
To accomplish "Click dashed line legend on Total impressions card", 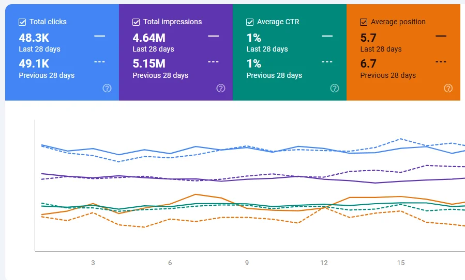I will [213, 62].
